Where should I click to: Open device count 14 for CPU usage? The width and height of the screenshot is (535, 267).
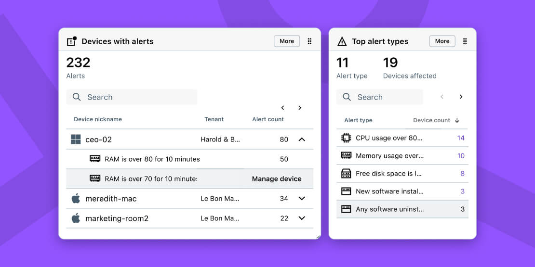pos(461,138)
